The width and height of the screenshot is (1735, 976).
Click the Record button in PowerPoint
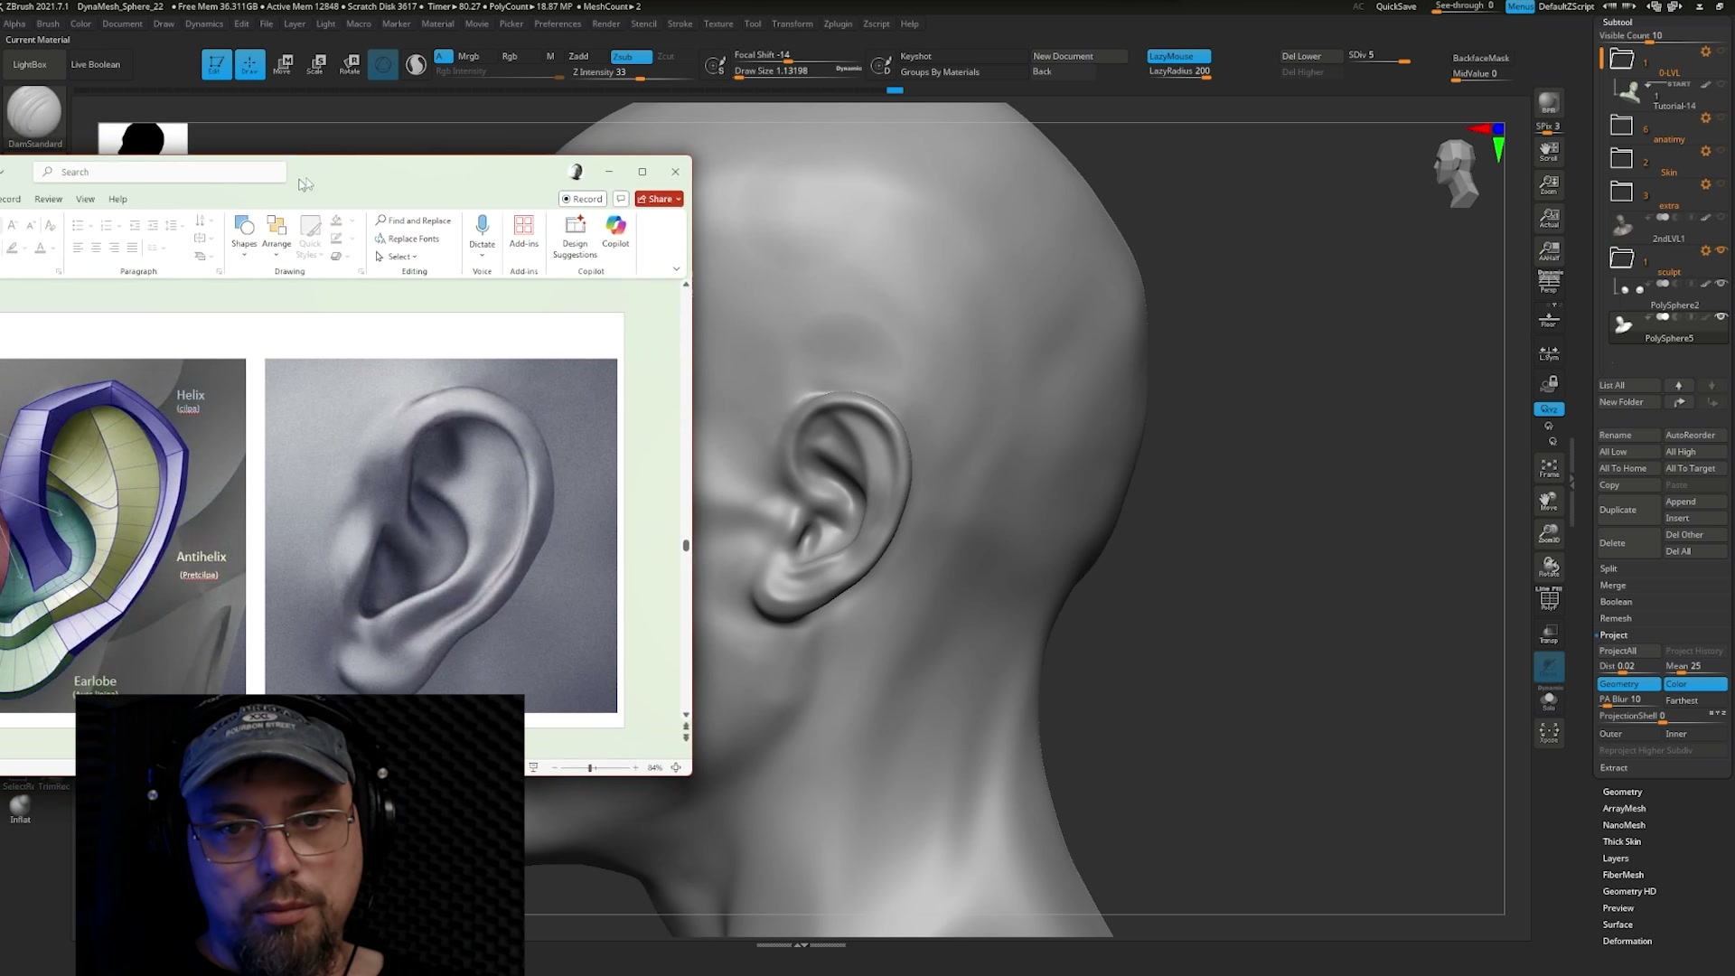(x=582, y=199)
